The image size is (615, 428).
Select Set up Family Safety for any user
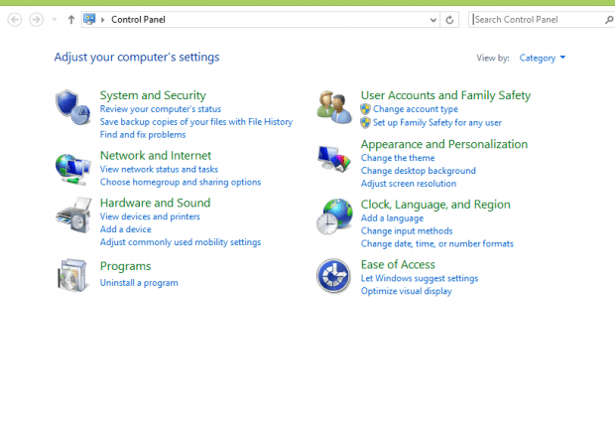tap(436, 123)
